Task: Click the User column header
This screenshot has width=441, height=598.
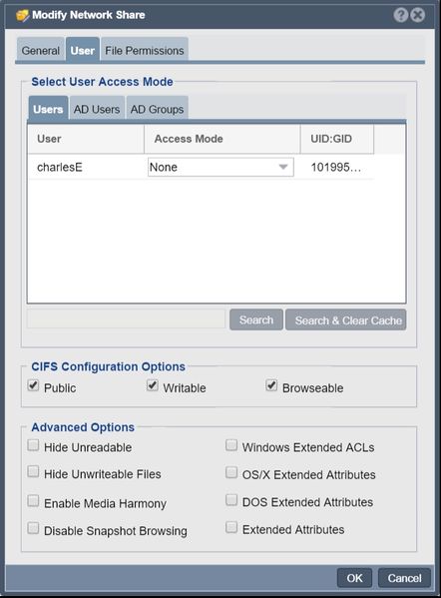Action: (86, 139)
